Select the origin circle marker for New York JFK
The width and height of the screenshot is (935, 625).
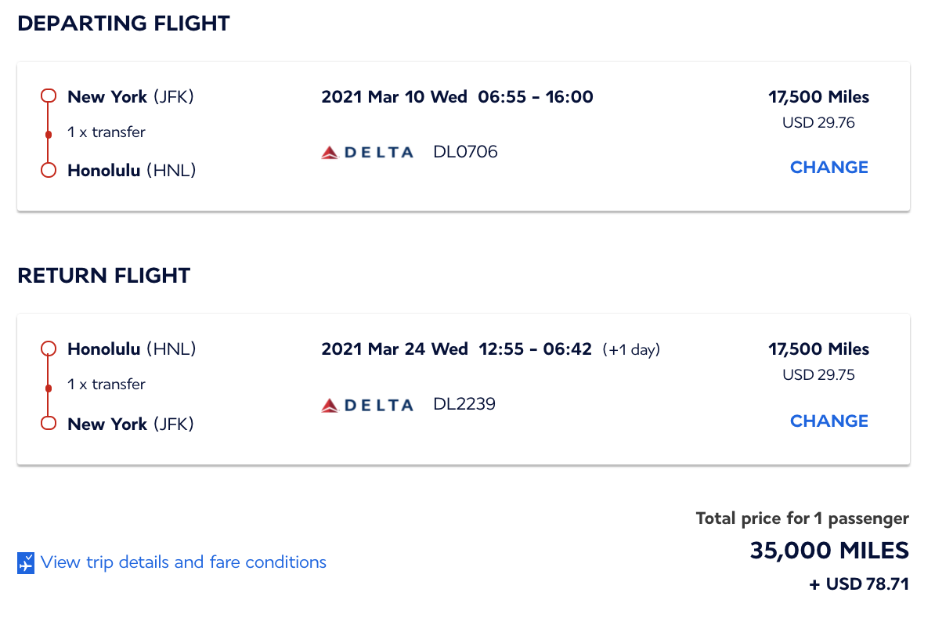48,95
